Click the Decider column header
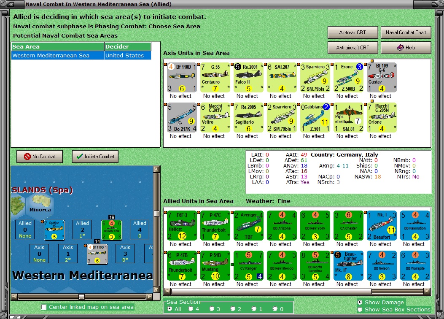Viewport: 444px width, 319px height. pyautogui.click(x=128, y=47)
